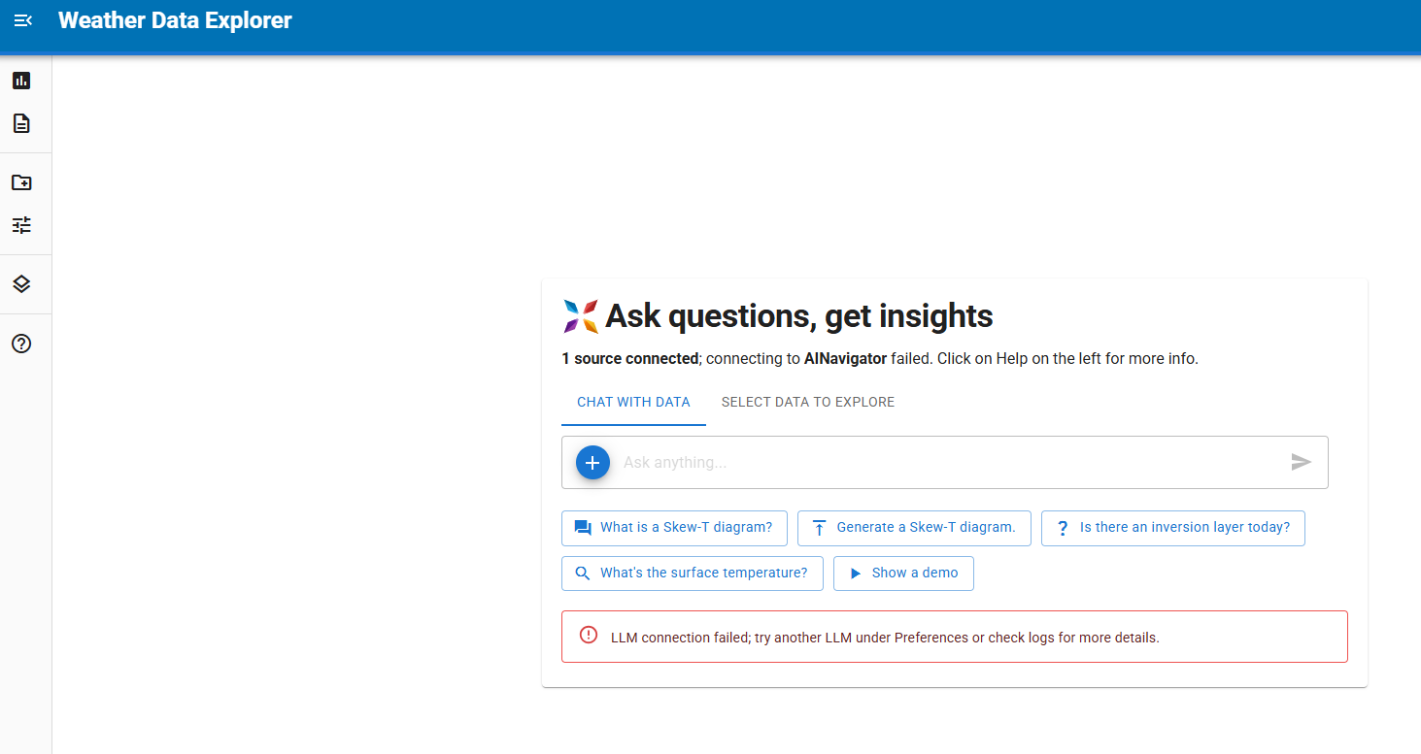This screenshot has width=1421, height=754.
Task: Pick "What's the surface temperature?" suggestion
Action: tap(692, 574)
